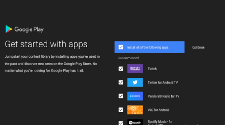Uncheck the Twitch checkbox
Viewport: 225px width, 125px height.
click(121, 69)
